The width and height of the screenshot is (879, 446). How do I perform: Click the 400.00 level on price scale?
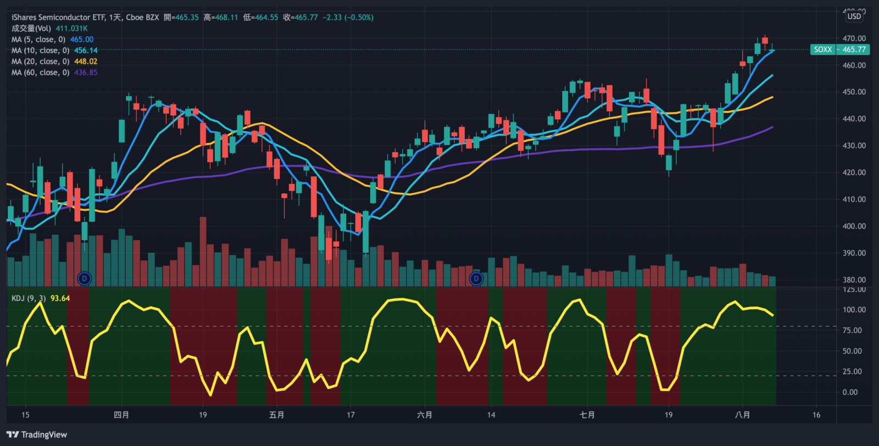pos(854,226)
